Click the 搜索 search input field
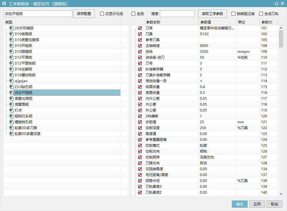 click(x=177, y=14)
